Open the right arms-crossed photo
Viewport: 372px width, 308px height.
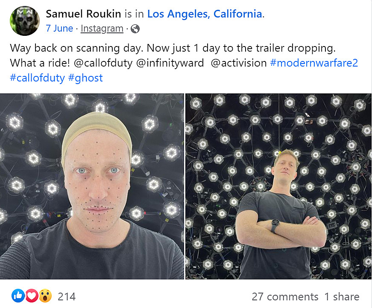click(278, 186)
